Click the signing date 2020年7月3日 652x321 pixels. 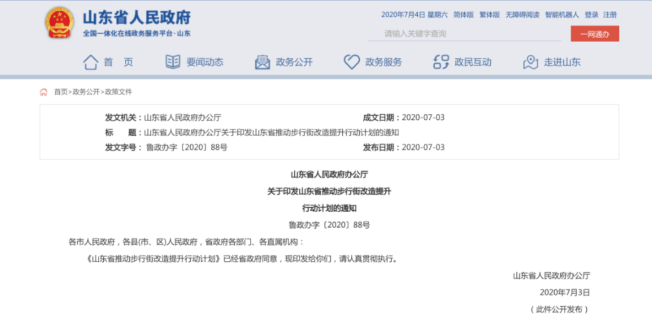tap(564, 292)
